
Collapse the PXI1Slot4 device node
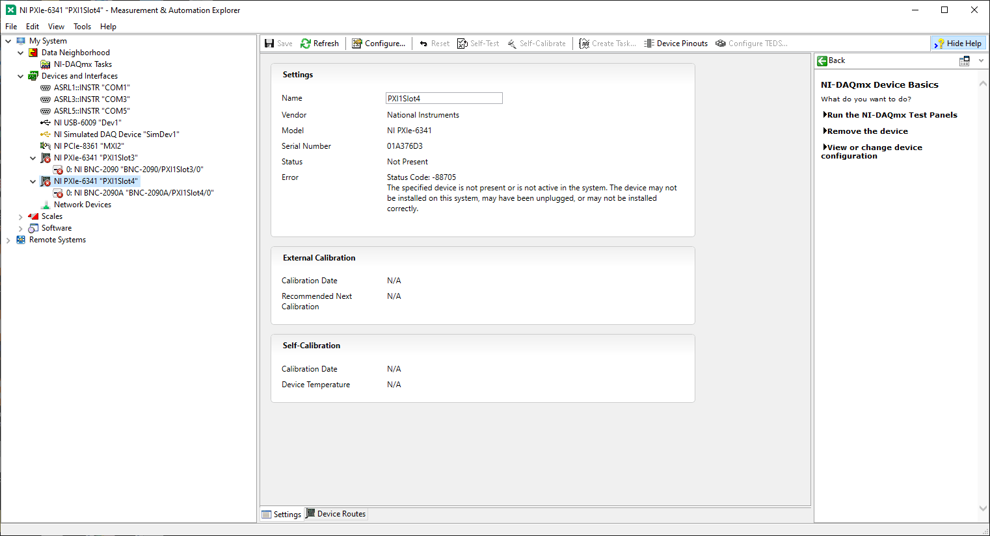(x=33, y=181)
